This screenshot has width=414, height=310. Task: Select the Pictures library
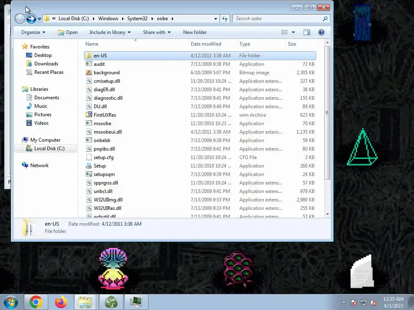click(43, 114)
